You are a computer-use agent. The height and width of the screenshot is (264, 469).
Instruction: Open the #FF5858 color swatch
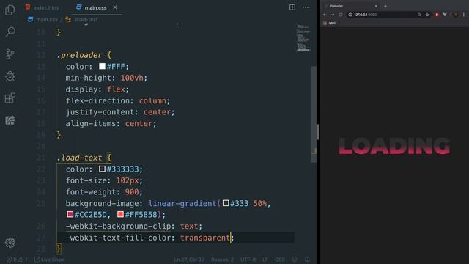click(x=120, y=214)
